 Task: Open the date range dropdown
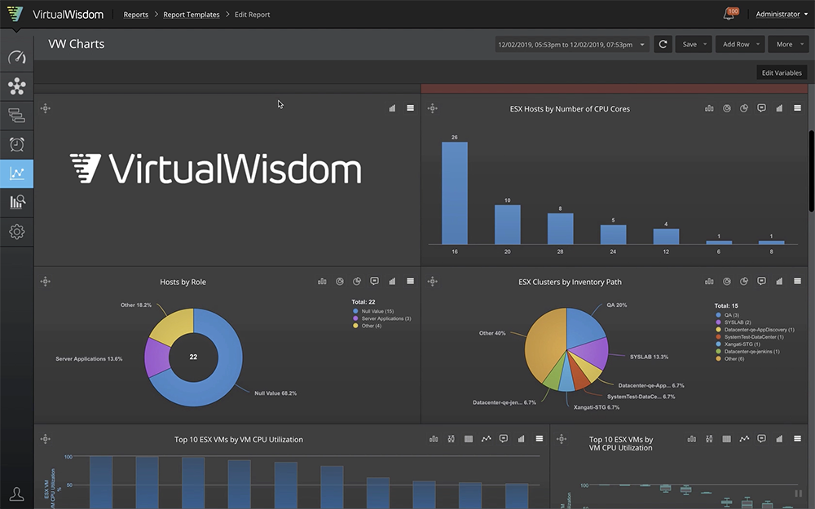tap(572, 44)
